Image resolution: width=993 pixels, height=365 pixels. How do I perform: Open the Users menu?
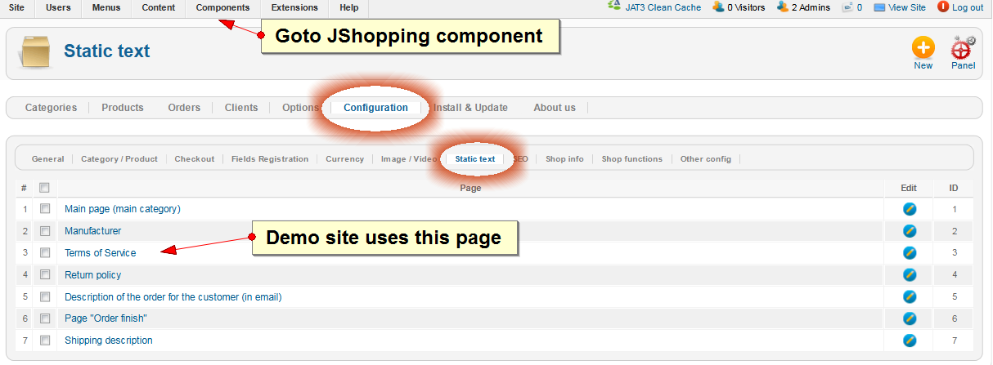(x=58, y=7)
